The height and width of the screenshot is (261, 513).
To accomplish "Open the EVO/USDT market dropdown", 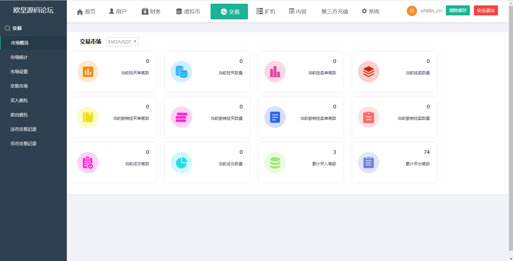I will point(122,41).
